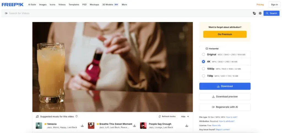Go to the Videos section
Image resolution: width=282 pixels, height=133 pixels.
click(62, 5)
